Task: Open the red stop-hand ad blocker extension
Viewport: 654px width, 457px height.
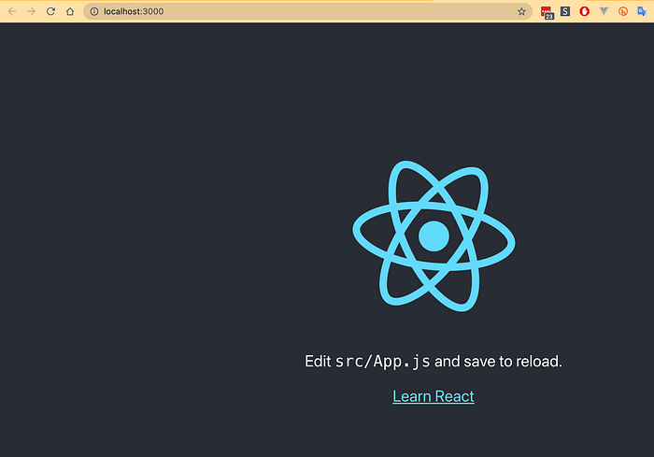Action: click(584, 11)
